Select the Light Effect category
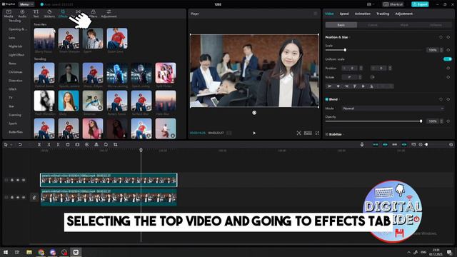The image size is (457, 257). pos(16,55)
